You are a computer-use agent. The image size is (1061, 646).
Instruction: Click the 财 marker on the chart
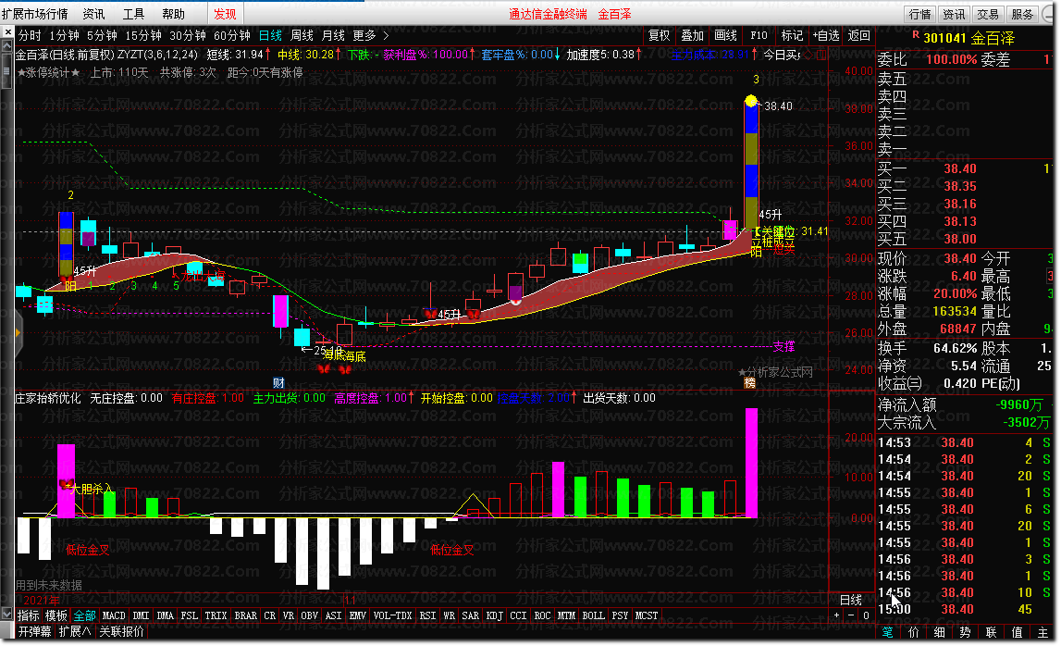point(278,382)
